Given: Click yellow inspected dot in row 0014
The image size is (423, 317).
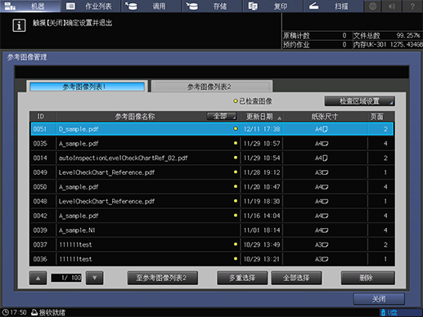Looking at the screenshot, I should [x=236, y=158].
